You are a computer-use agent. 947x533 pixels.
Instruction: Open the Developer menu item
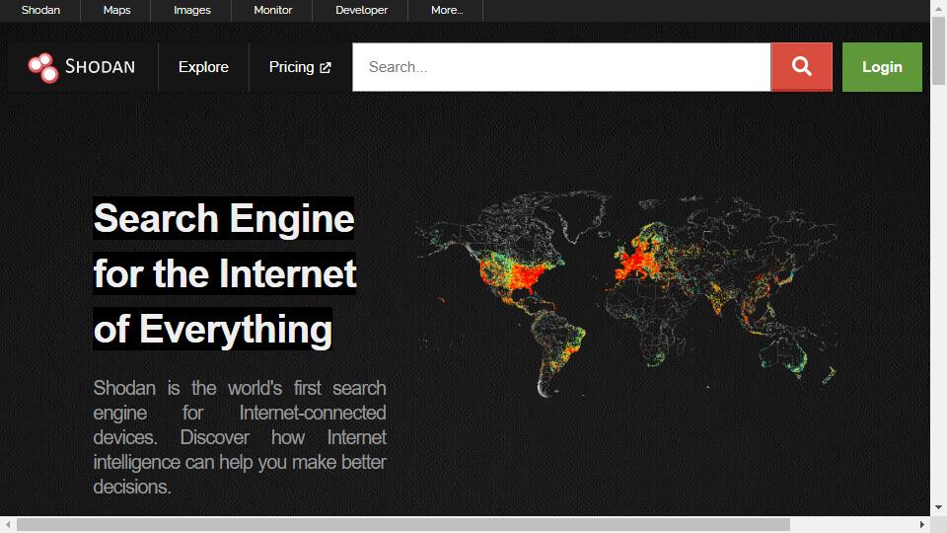361,10
